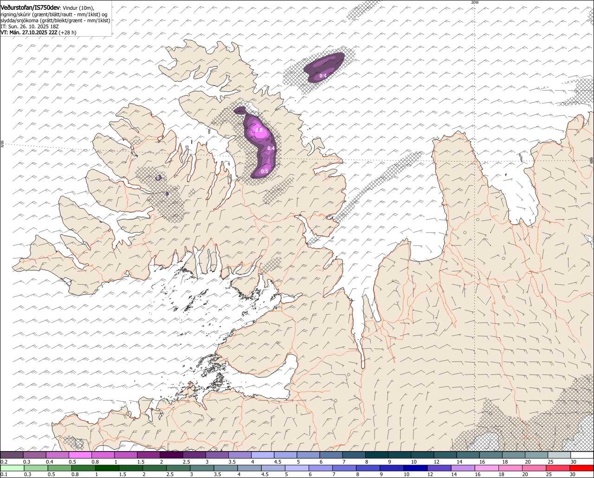This screenshot has height=478, width=594.
Task: Click the '20W' longitude label at top
Action: click(474, 2)
